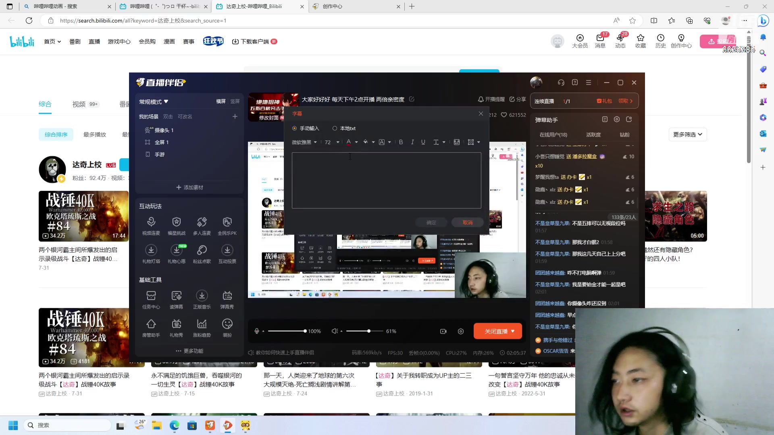This screenshot has width=774, height=435.
Task: Open customer service headset icon in 直播伴侣
Action: pyautogui.click(x=561, y=83)
